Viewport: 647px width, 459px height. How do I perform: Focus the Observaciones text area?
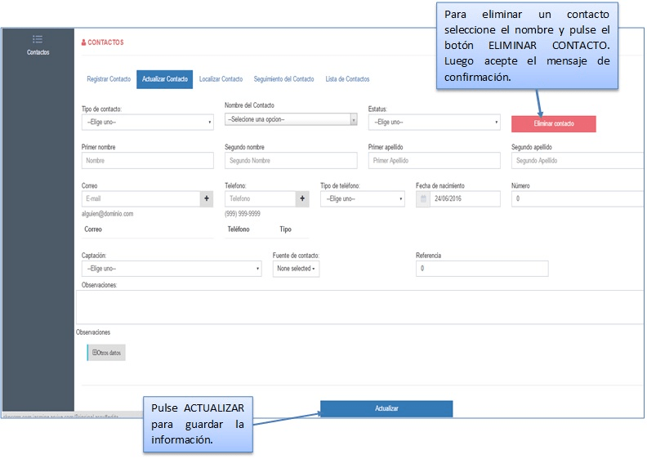coord(359,307)
